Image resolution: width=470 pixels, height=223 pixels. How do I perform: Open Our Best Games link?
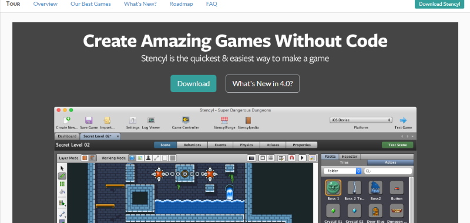coord(90,4)
